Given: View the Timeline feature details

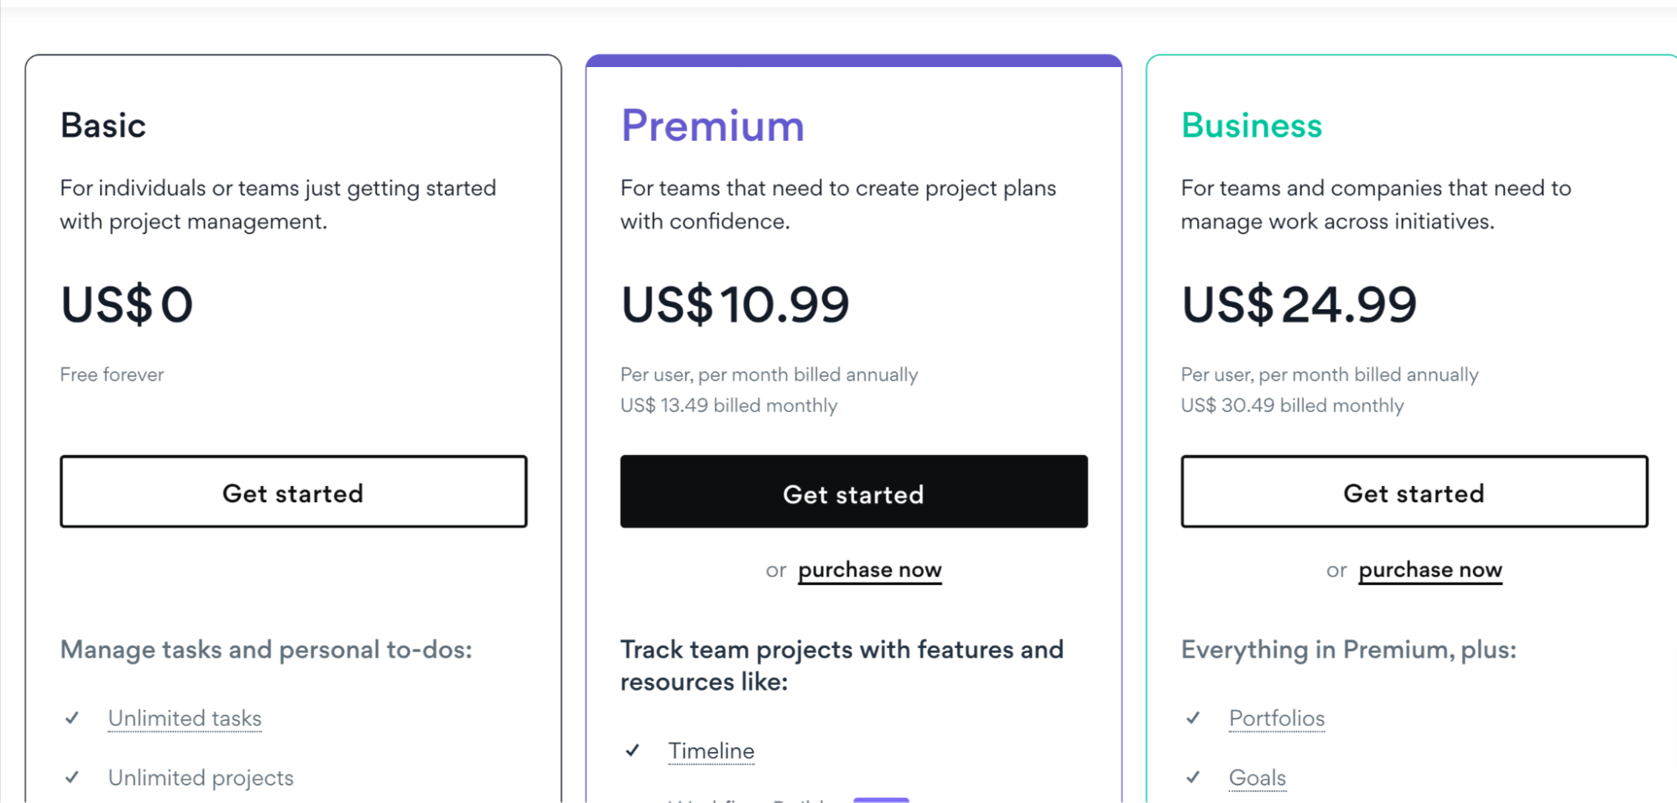Looking at the screenshot, I should pos(711,751).
